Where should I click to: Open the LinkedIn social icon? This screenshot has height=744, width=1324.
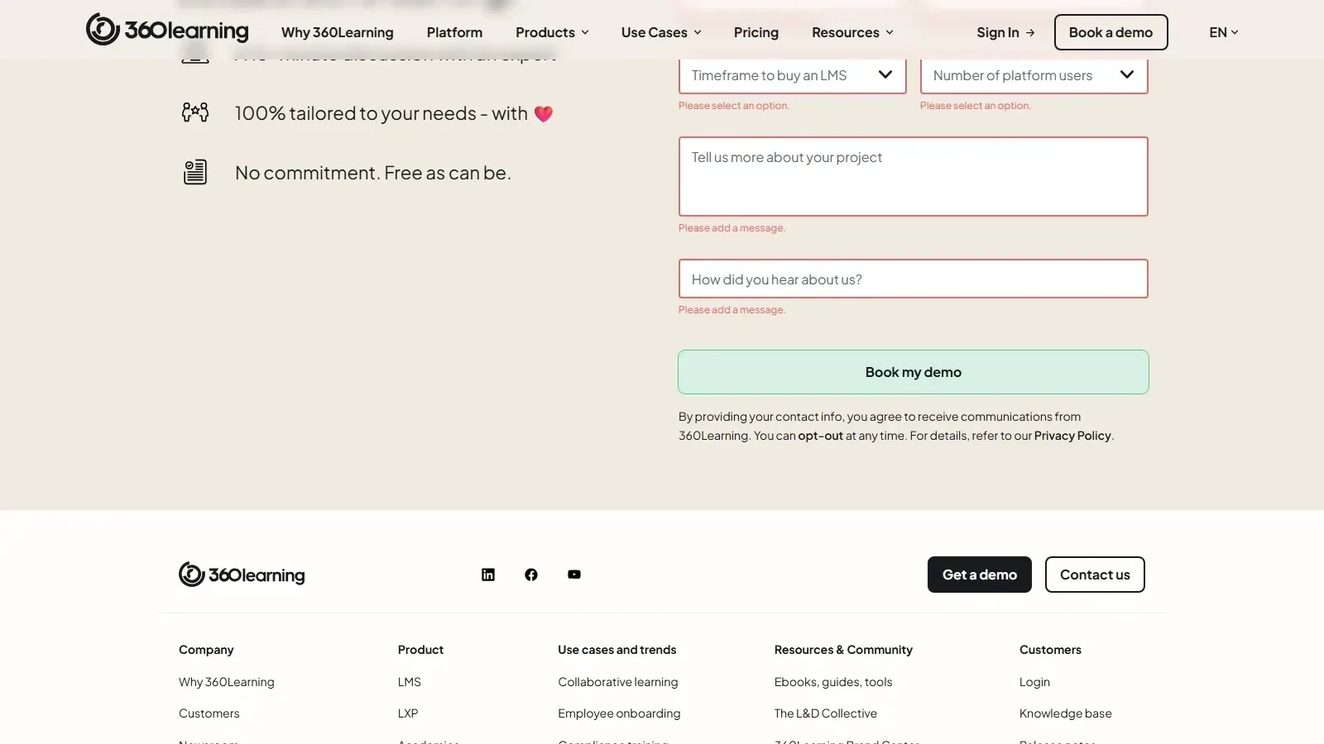(488, 575)
